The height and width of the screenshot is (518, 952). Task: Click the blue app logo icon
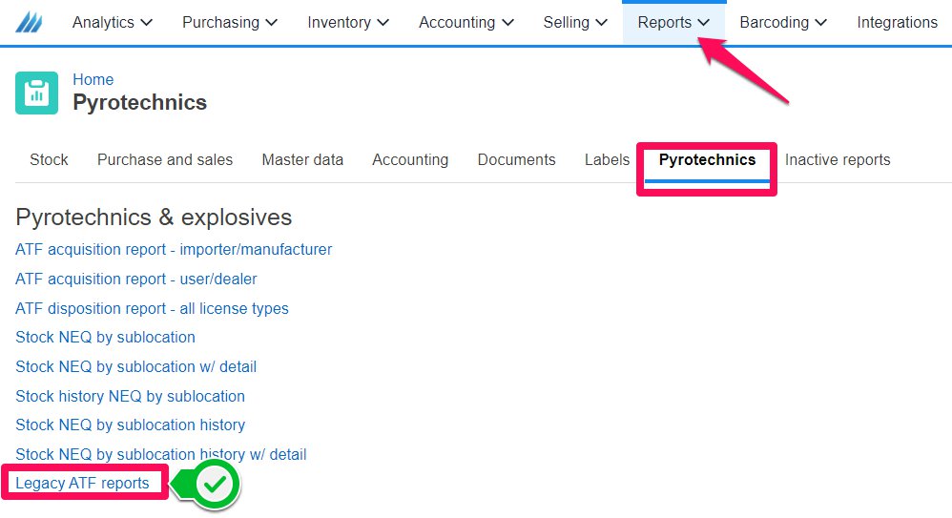click(30, 23)
